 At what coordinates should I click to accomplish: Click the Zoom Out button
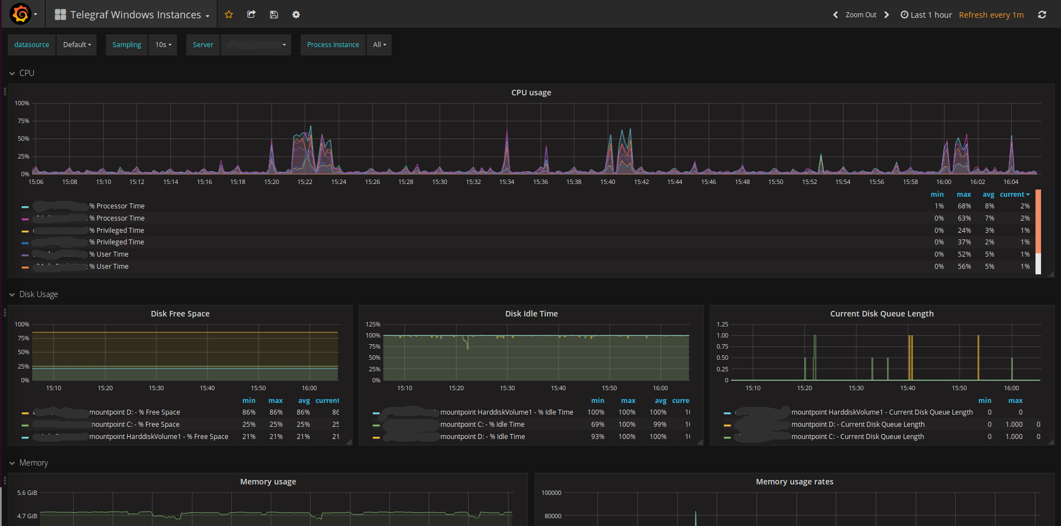pos(861,15)
